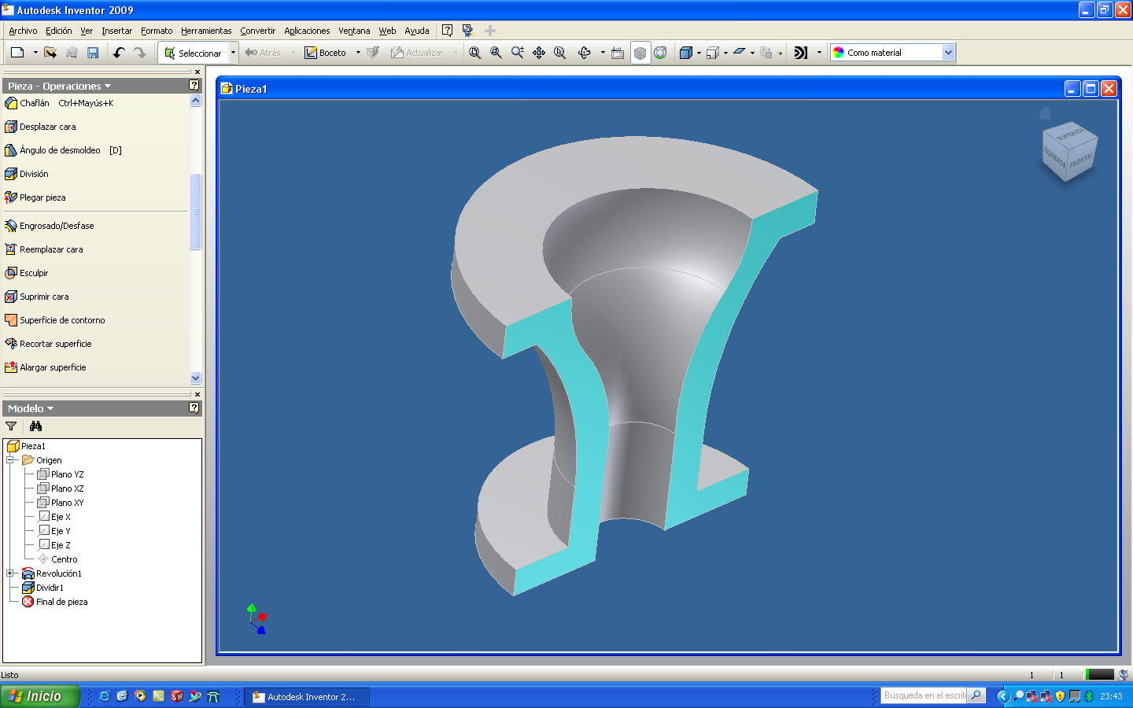Image resolution: width=1133 pixels, height=708 pixels.
Task: Click the ground shadow icon
Action: 740,53
